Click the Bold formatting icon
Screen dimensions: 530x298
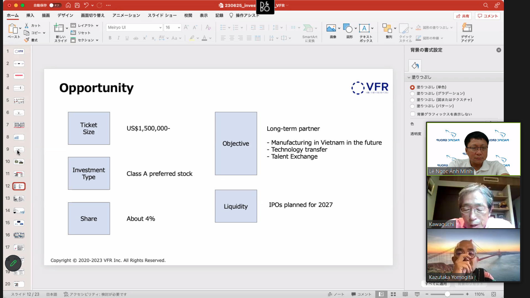click(x=110, y=38)
